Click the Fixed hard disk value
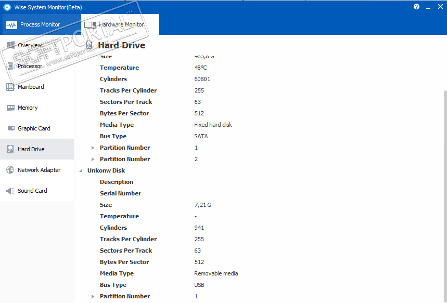The height and width of the screenshot is (303, 447). 213,125
